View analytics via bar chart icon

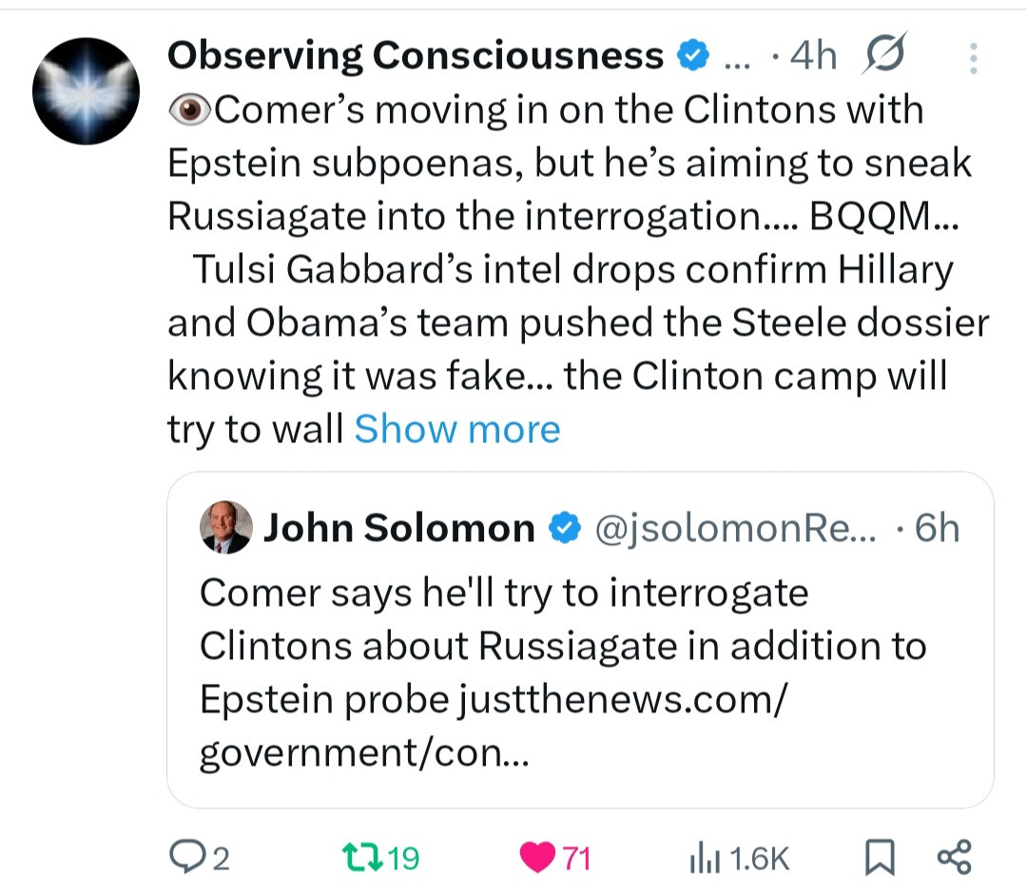[x=701, y=858]
